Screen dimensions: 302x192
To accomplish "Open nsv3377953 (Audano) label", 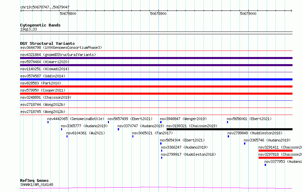I will (x=283, y=161).
